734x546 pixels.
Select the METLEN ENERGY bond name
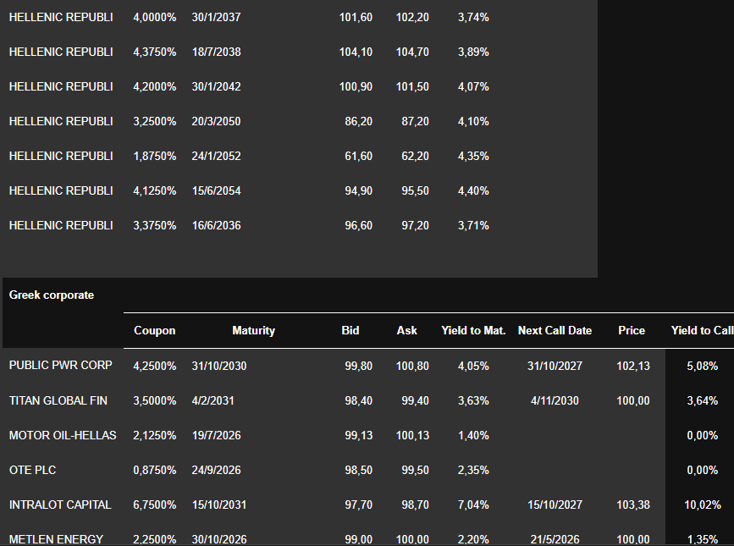click(x=56, y=539)
